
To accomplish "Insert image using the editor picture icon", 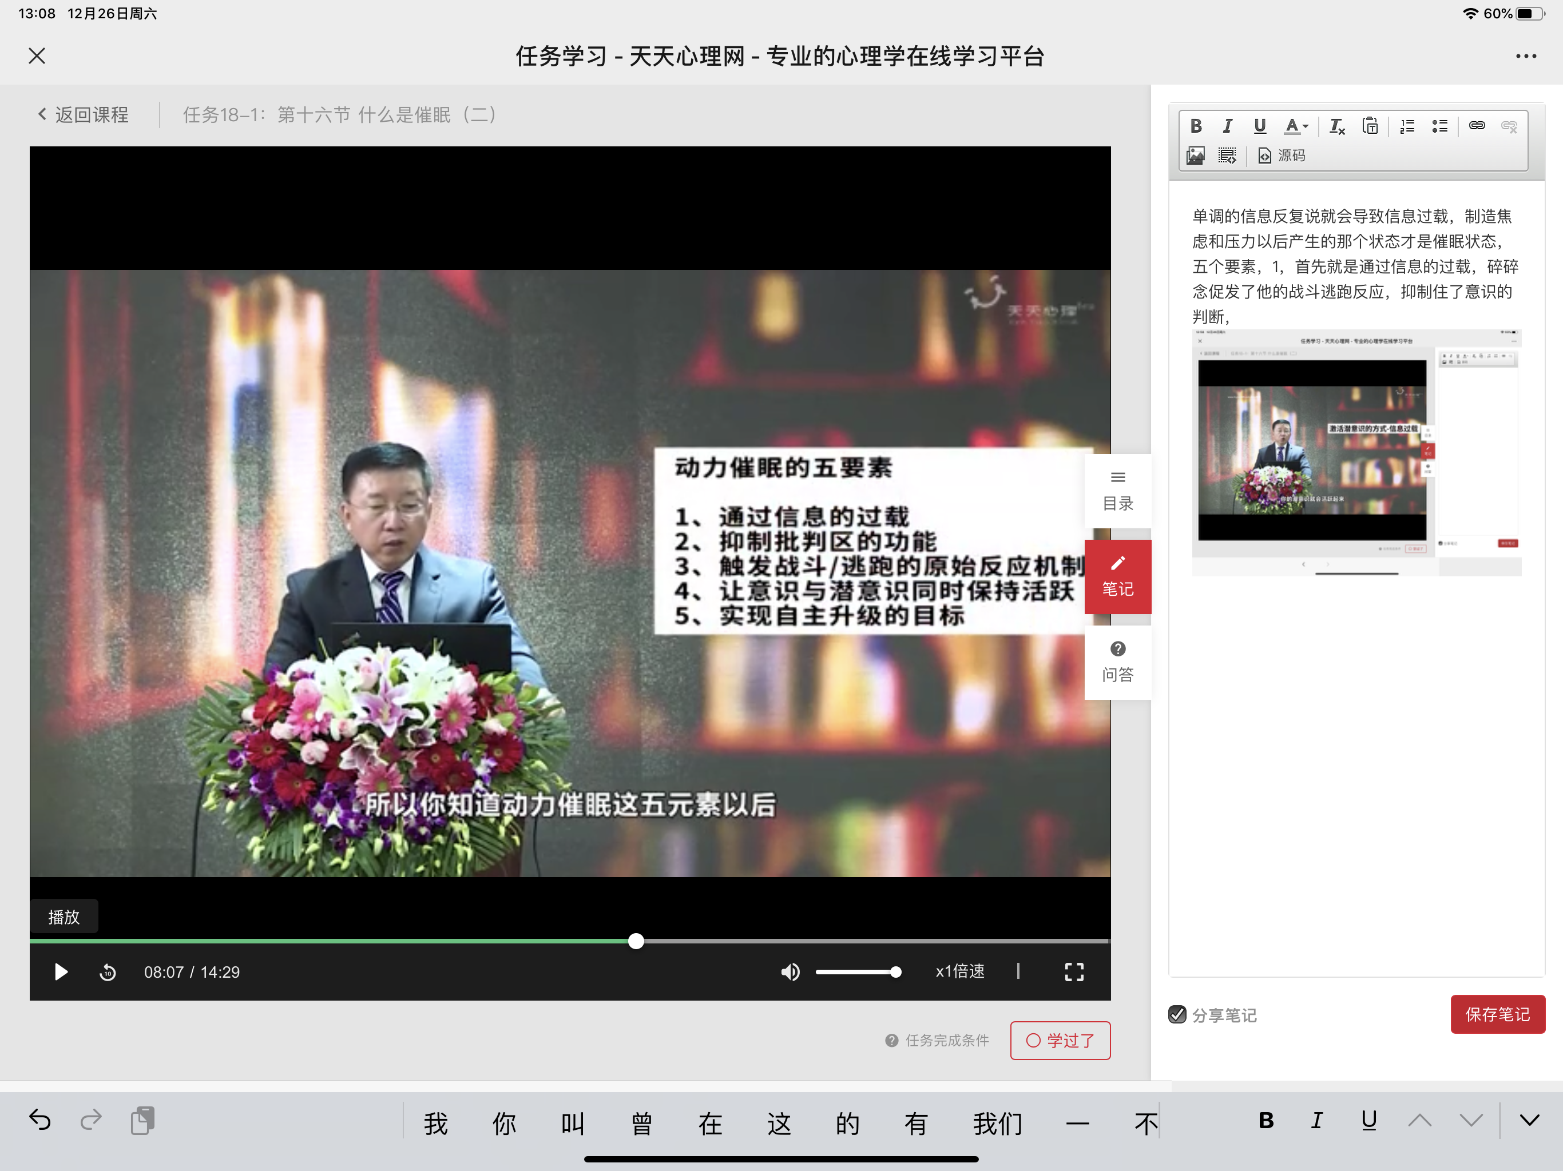I will click(1195, 156).
